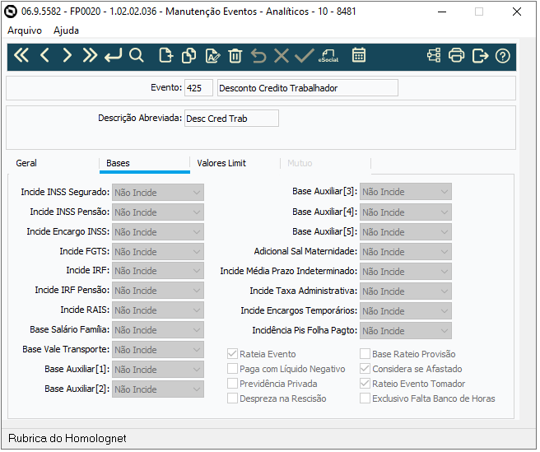Open the hierarchy tree structure icon
The height and width of the screenshot is (452, 540).
click(x=434, y=55)
